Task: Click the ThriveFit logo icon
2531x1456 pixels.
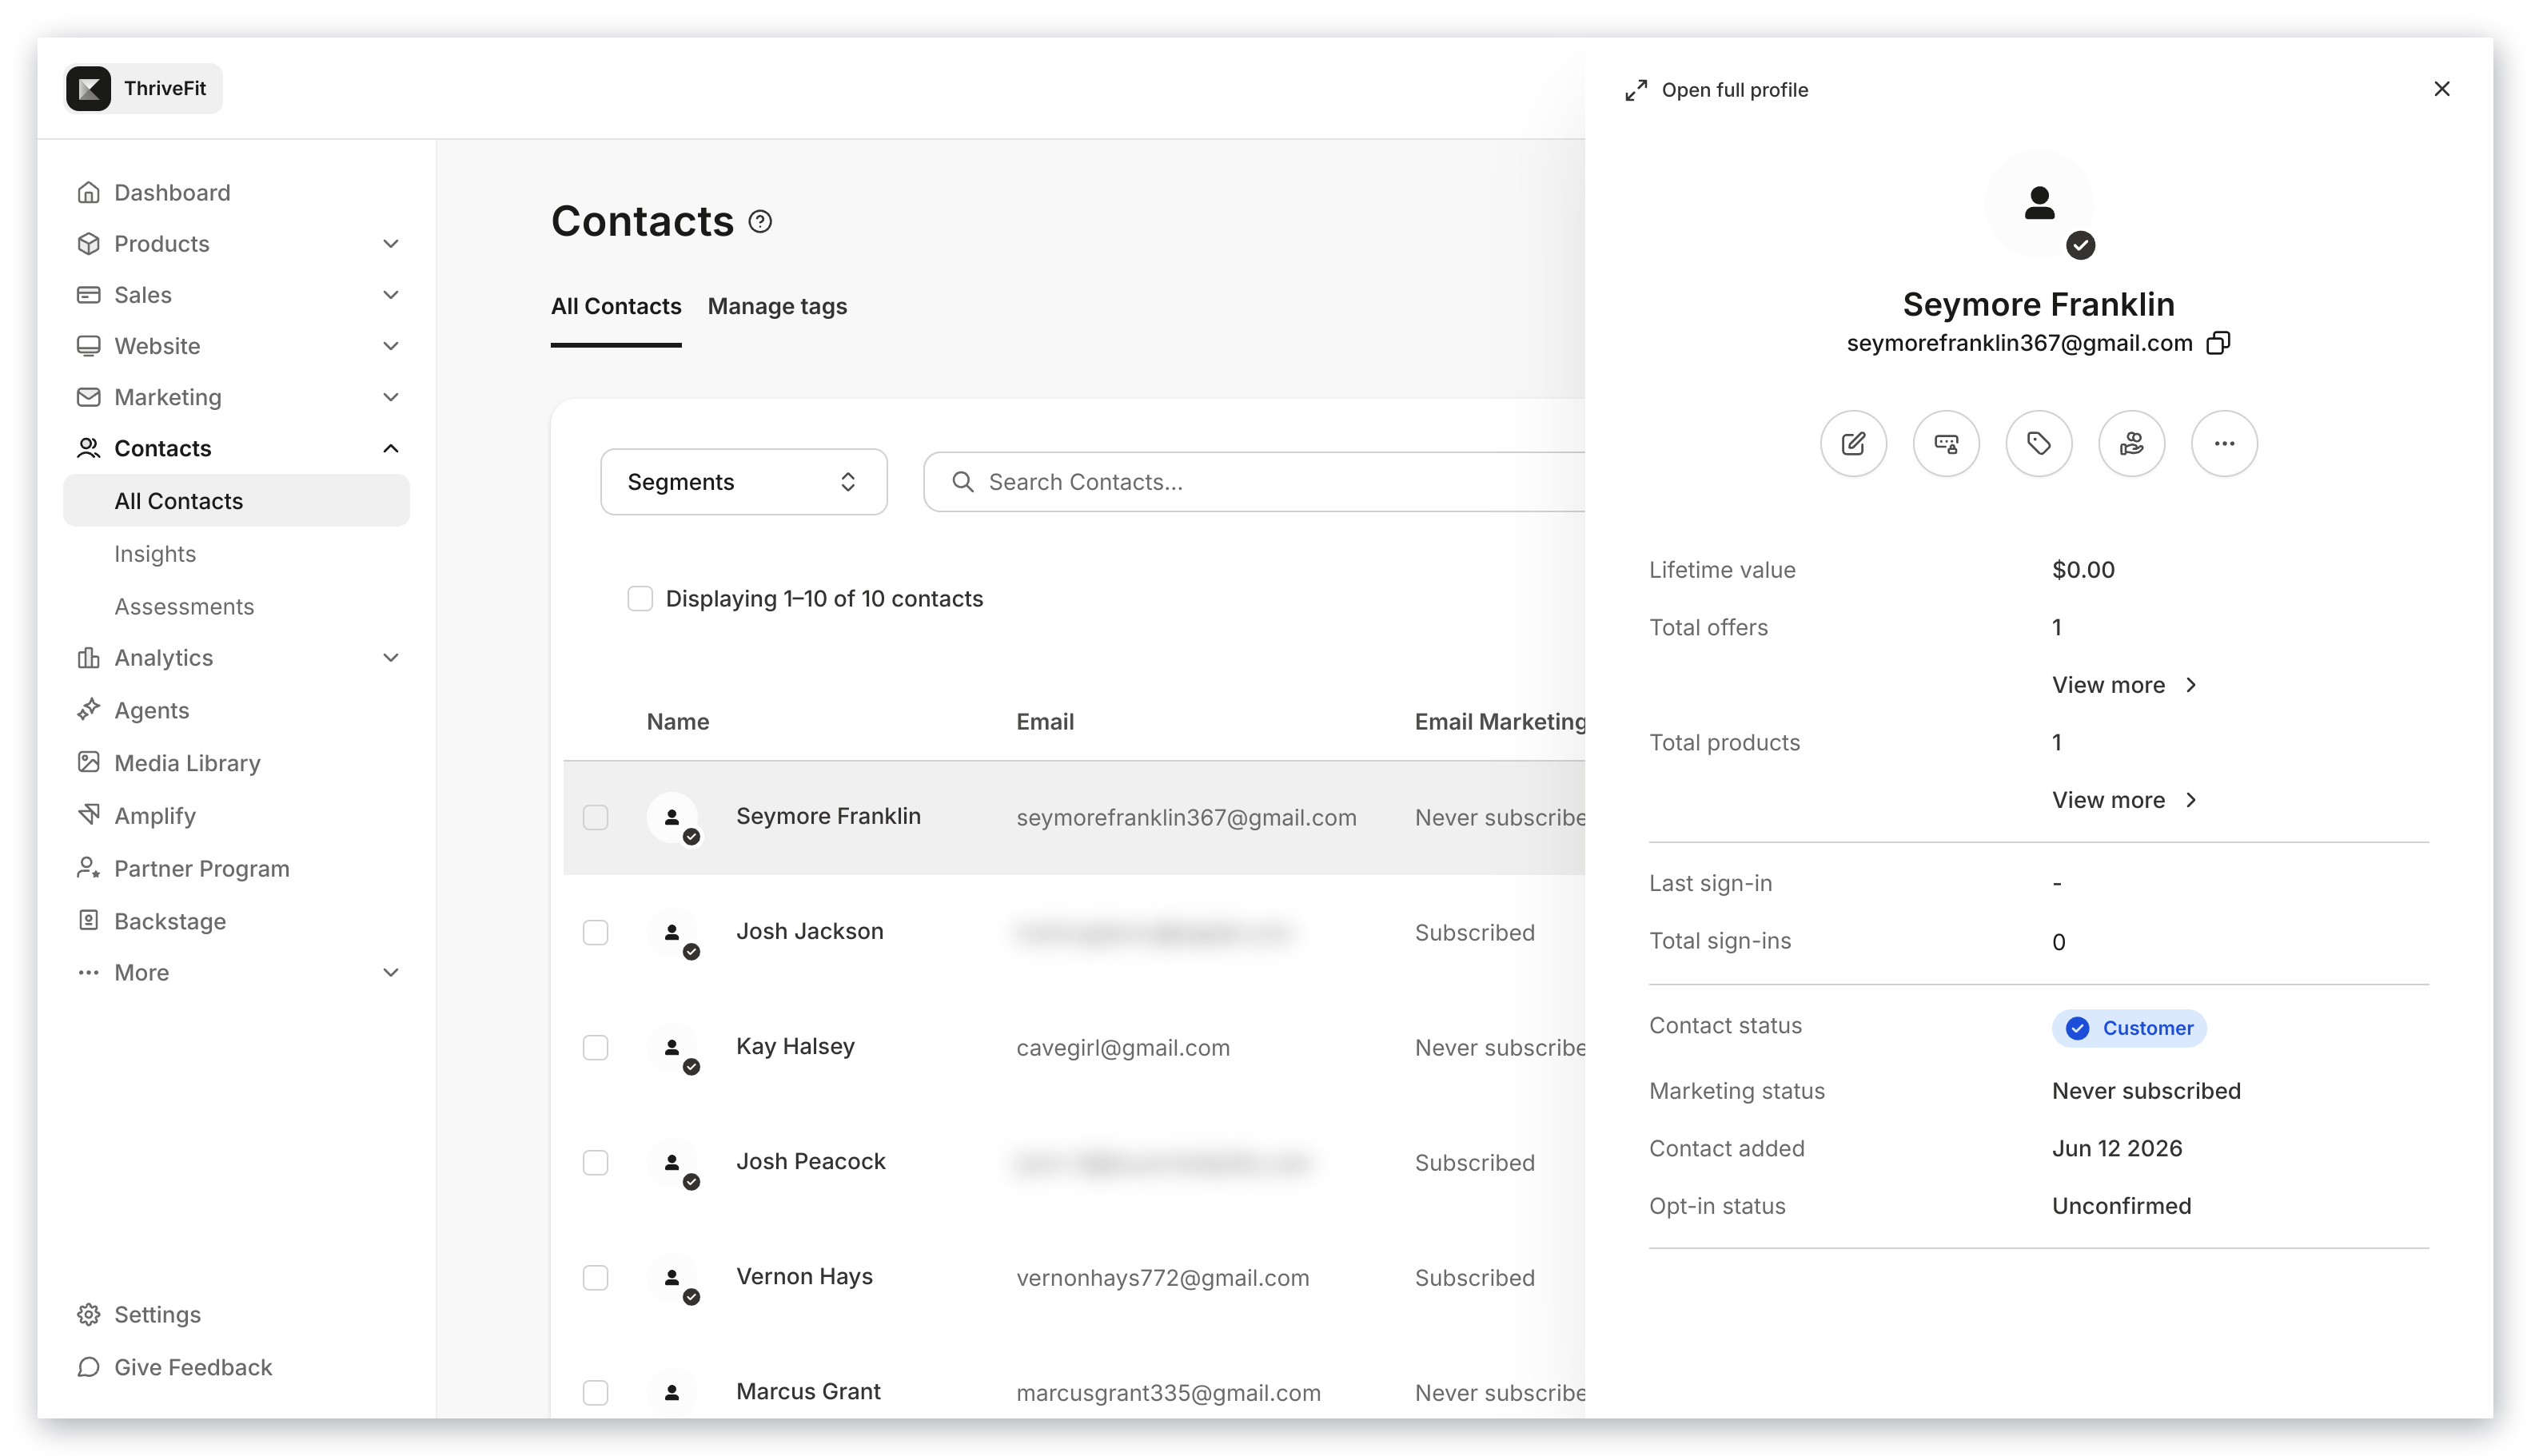Action: [x=88, y=89]
